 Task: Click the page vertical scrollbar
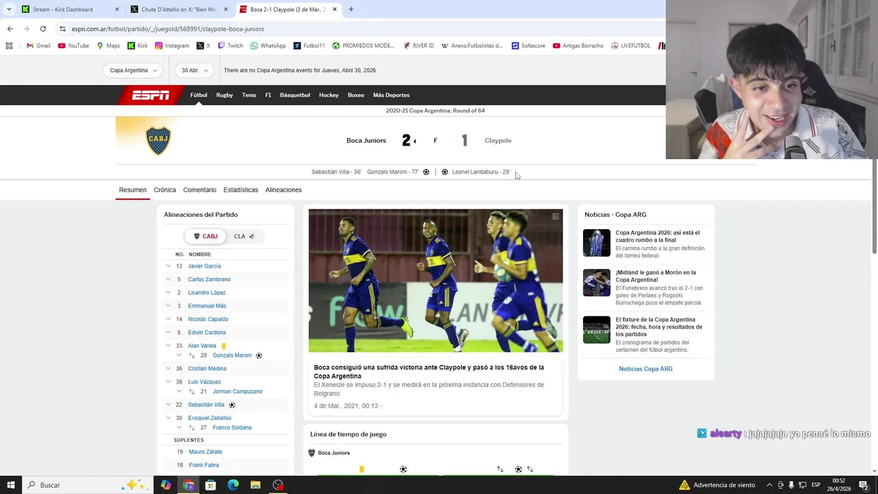click(x=874, y=206)
